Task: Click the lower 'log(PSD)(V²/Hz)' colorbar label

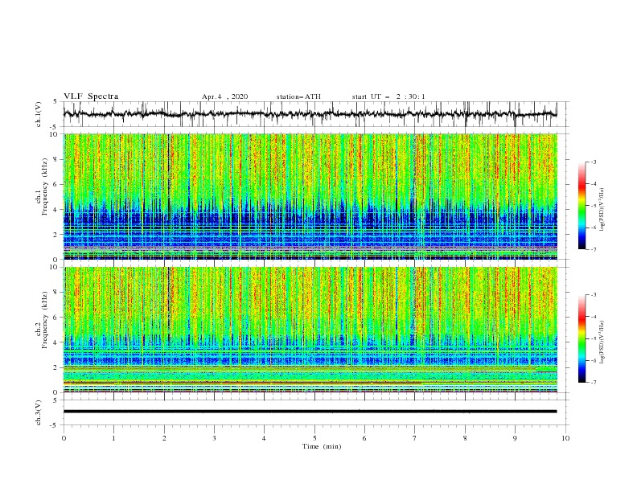Action: 602,342
